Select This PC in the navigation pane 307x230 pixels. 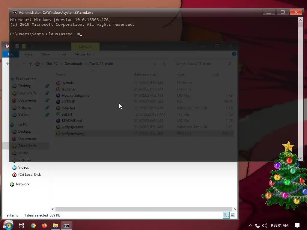(x=22, y=124)
